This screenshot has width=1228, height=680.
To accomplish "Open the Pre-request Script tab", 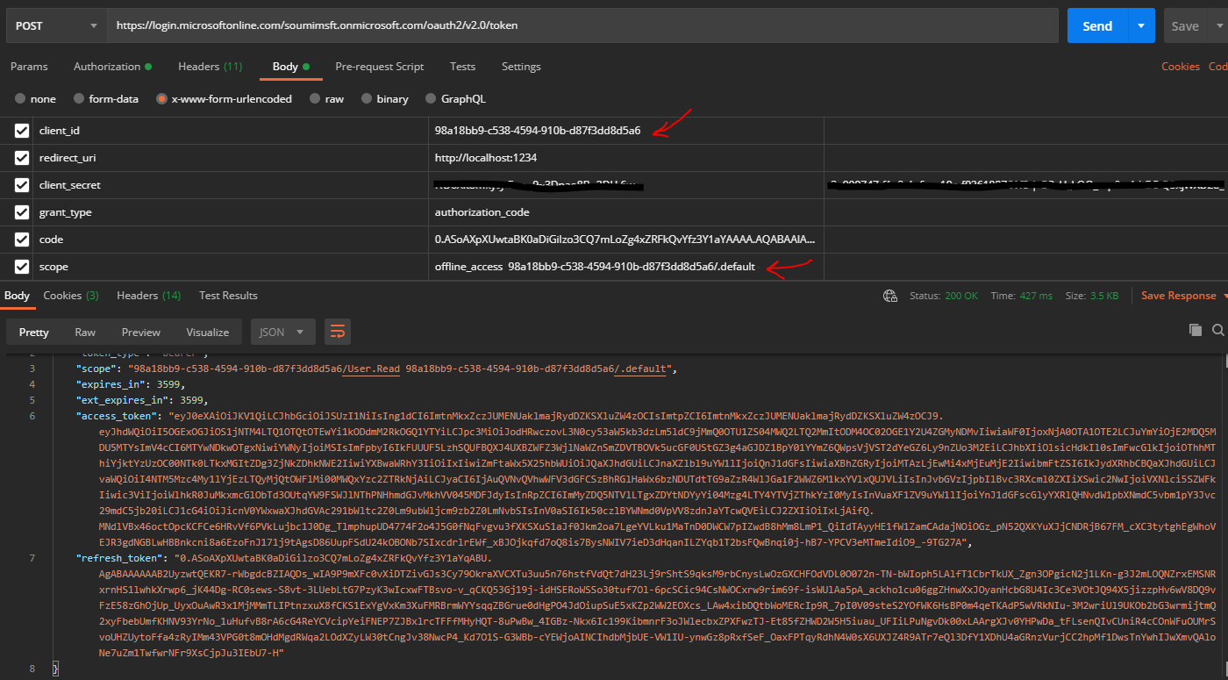I will coord(380,67).
